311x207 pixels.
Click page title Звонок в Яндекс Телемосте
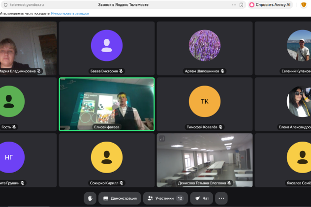tap(123, 5)
